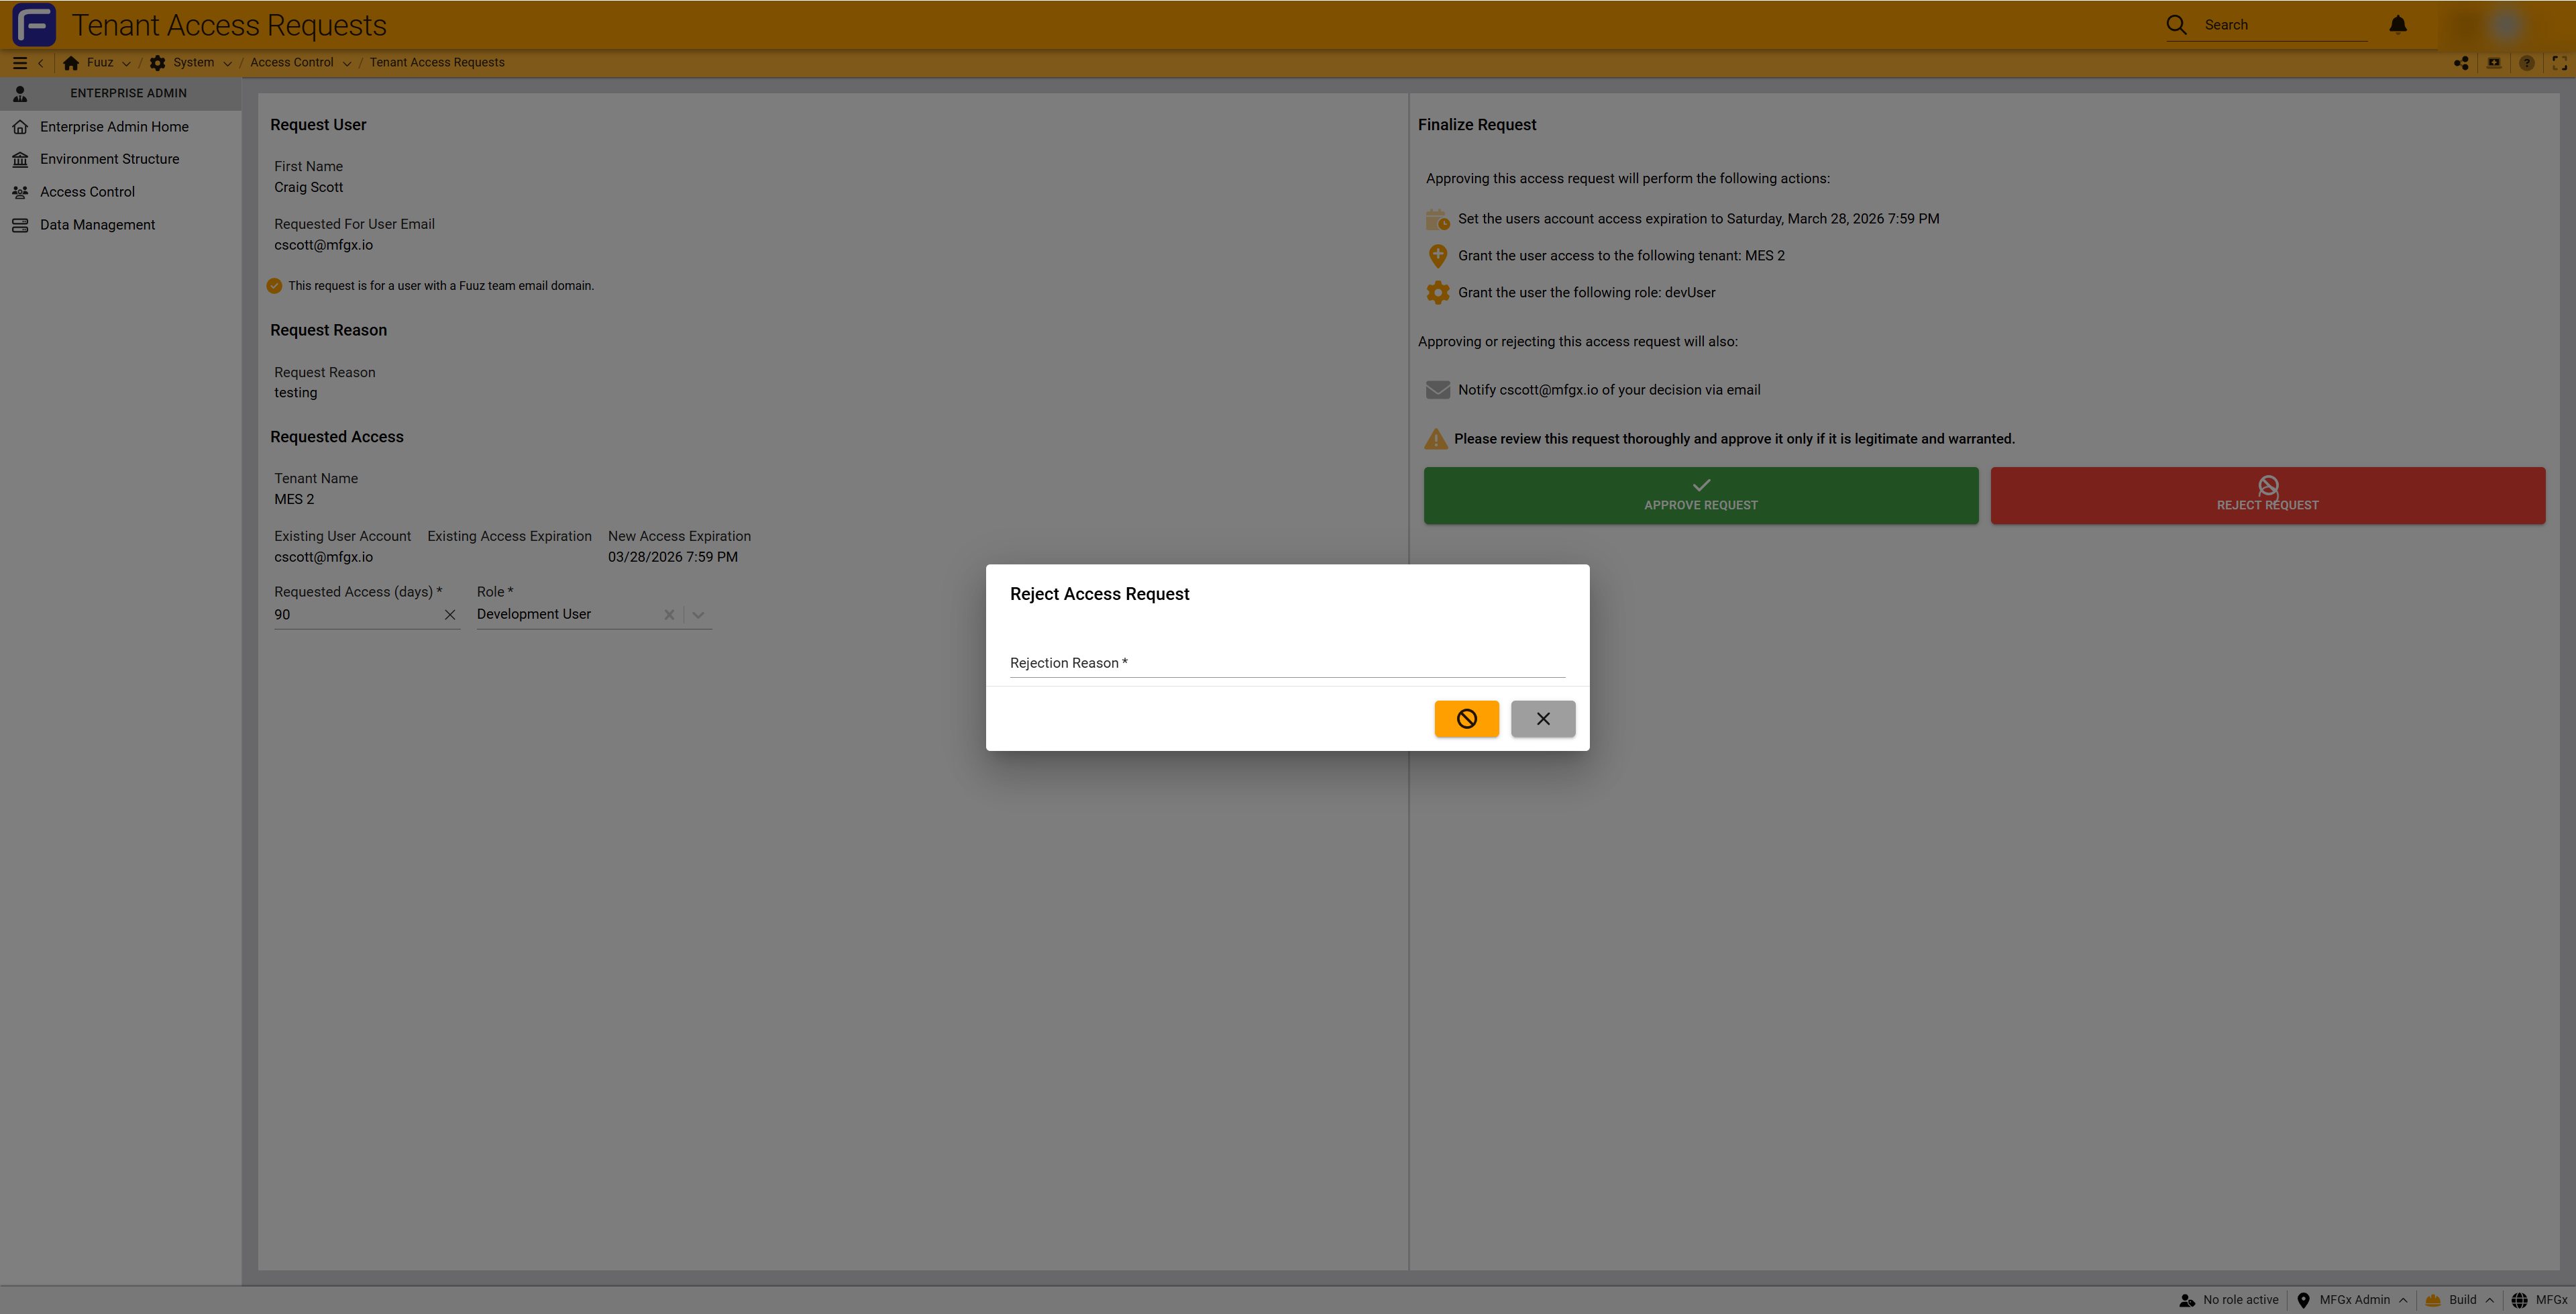This screenshot has height=1314, width=2576.
Task: Click the MFGx globe icon
Action: click(2519, 1300)
